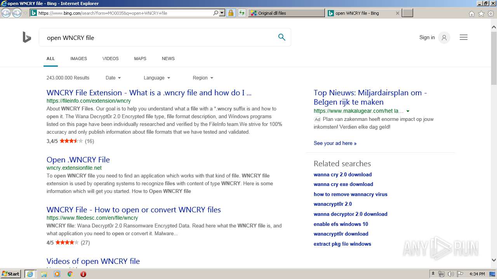497x279 pixels.
Task: Open the Favorites star icon
Action: pos(481,14)
